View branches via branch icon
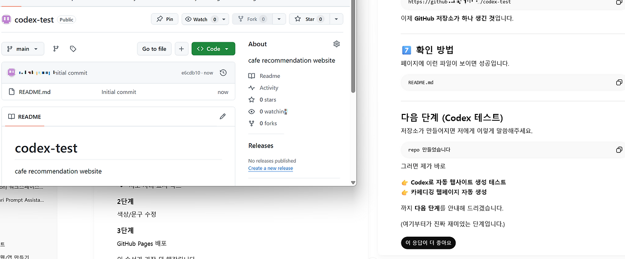The width and height of the screenshot is (625, 259). [x=56, y=49]
